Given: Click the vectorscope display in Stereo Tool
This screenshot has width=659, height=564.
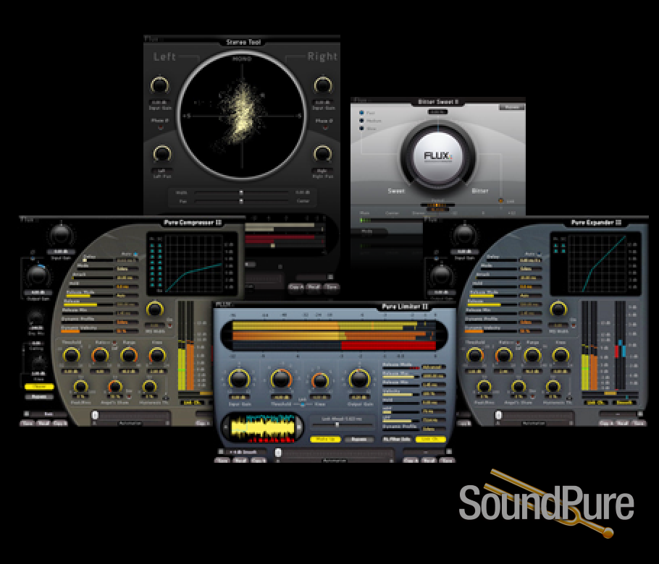Looking at the screenshot, I should click(242, 116).
